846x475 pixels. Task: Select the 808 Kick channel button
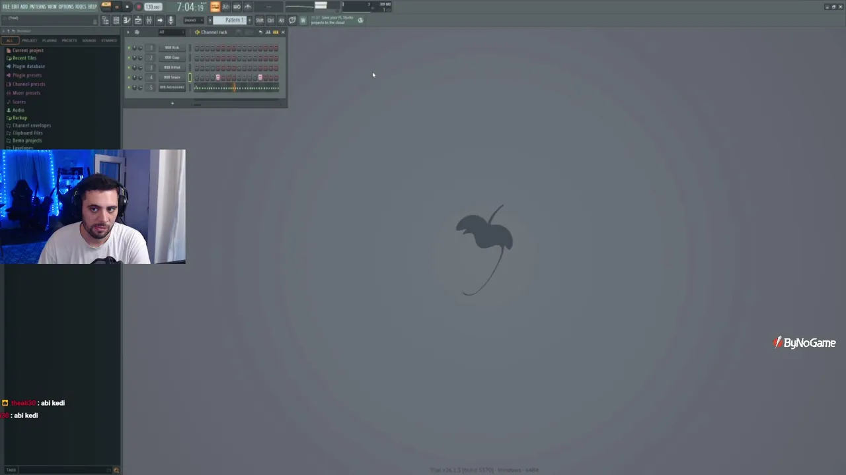[x=172, y=47]
